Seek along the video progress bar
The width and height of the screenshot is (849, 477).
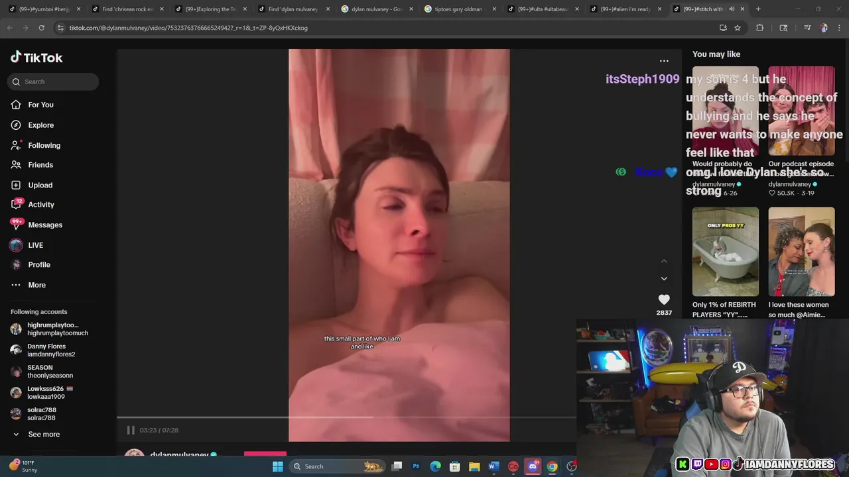click(x=346, y=417)
